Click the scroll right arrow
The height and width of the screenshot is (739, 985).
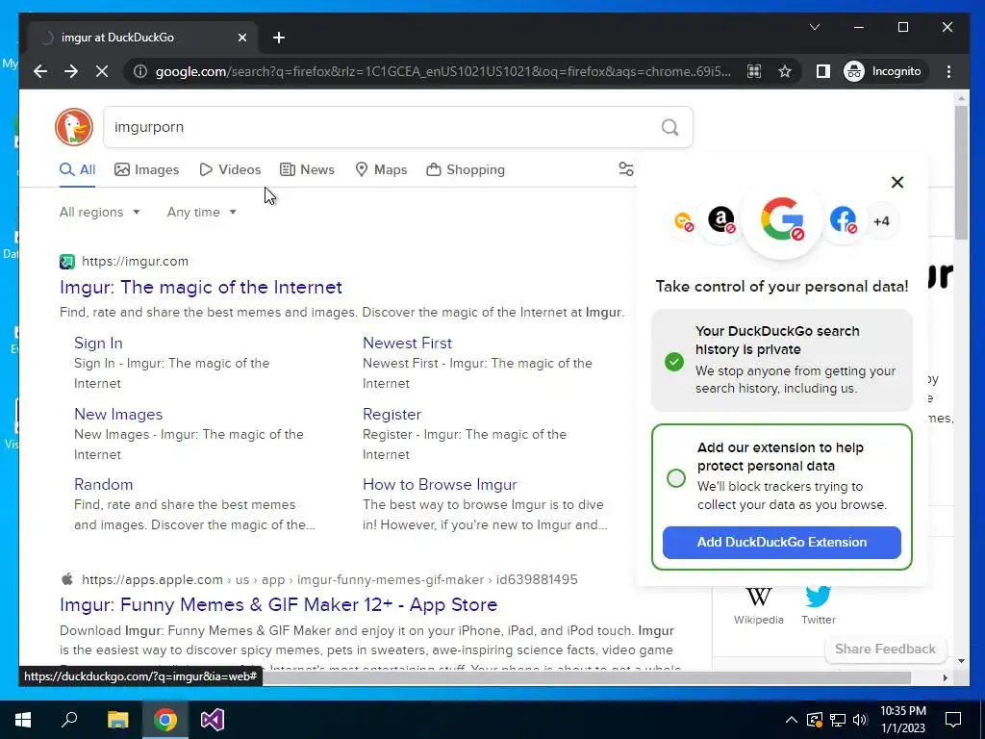pos(946,678)
